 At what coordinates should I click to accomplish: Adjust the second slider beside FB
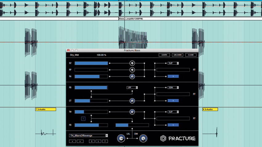coord(132,125)
